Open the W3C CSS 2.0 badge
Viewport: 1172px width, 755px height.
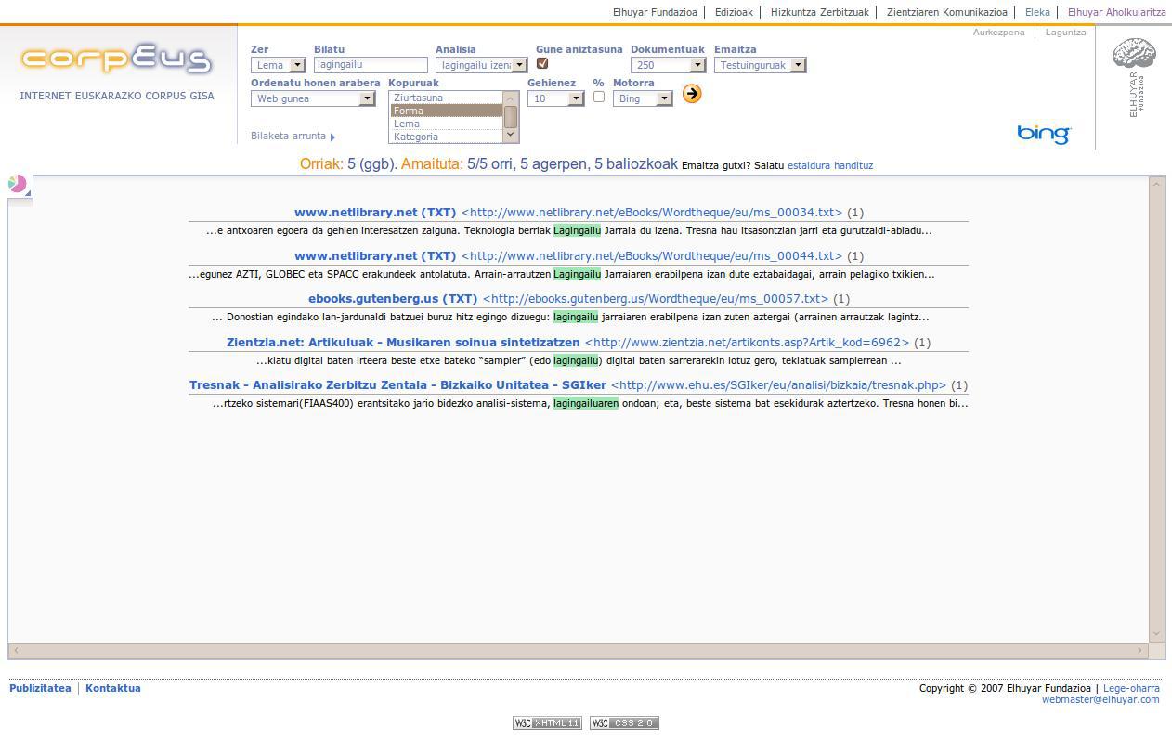click(624, 723)
